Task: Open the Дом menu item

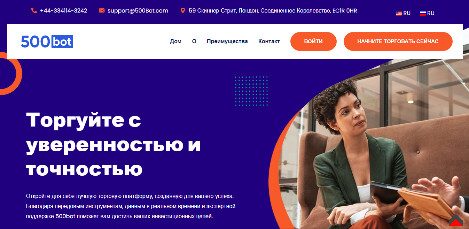Action: 175,41
